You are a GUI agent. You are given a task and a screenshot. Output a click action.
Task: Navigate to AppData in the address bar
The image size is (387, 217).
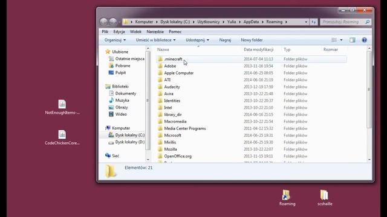tap(251, 22)
